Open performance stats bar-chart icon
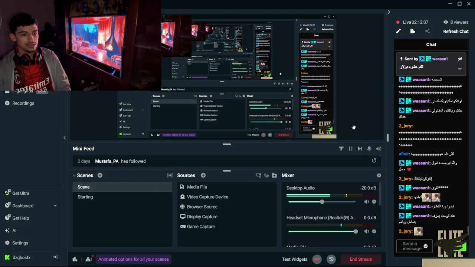 75,259
